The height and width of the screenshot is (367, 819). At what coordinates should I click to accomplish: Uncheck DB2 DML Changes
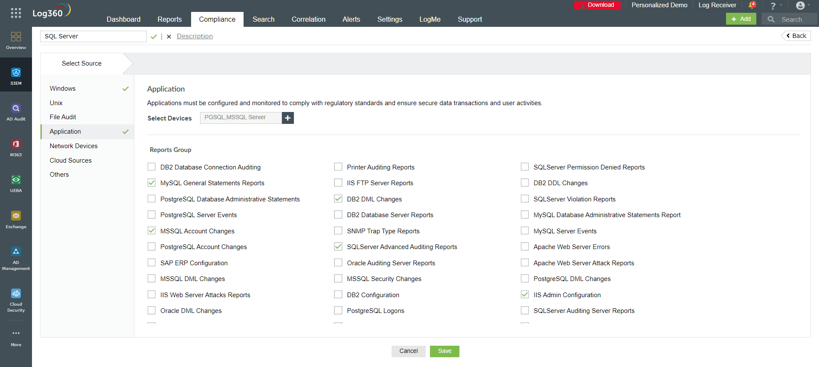click(x=338, y=199)
